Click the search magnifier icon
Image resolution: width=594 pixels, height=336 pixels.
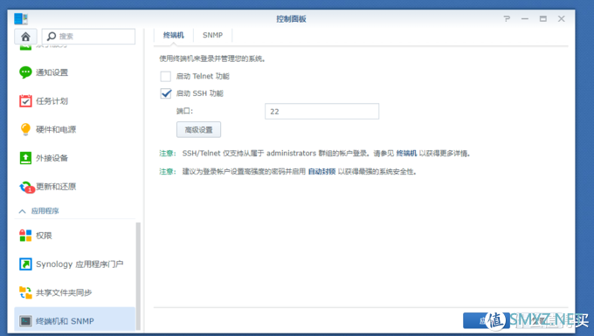[52, 37]
